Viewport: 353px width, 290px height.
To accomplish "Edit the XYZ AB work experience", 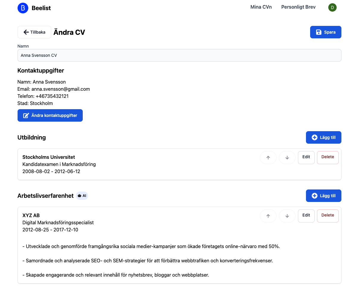I will (x=306, y=216).
